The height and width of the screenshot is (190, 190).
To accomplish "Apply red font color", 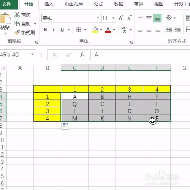I will pyautogui.click(x=108, y=30).
